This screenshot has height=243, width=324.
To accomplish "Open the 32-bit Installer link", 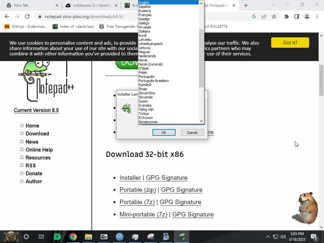I will click(x=130, y=178).
